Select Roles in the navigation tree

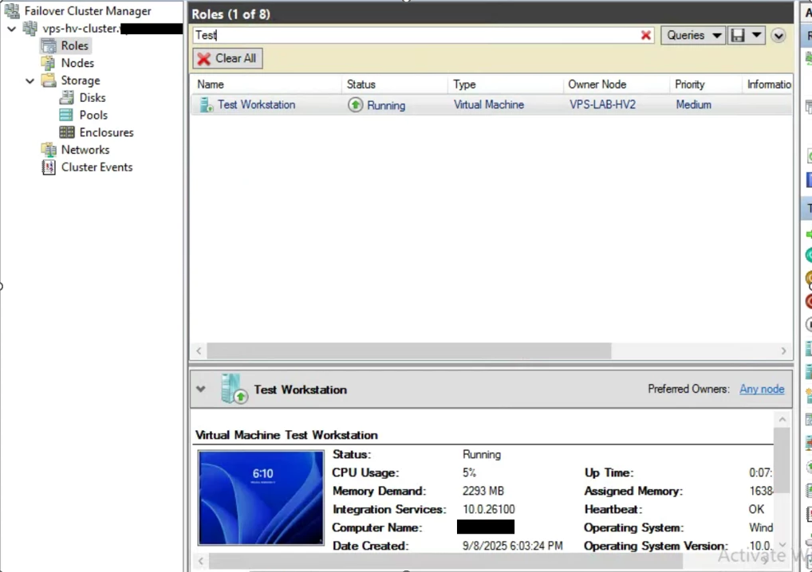[74, 45]
